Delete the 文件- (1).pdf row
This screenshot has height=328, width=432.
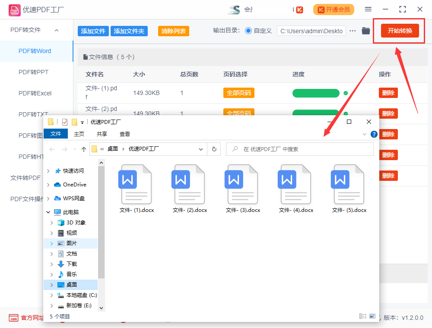tap(388, 93)
